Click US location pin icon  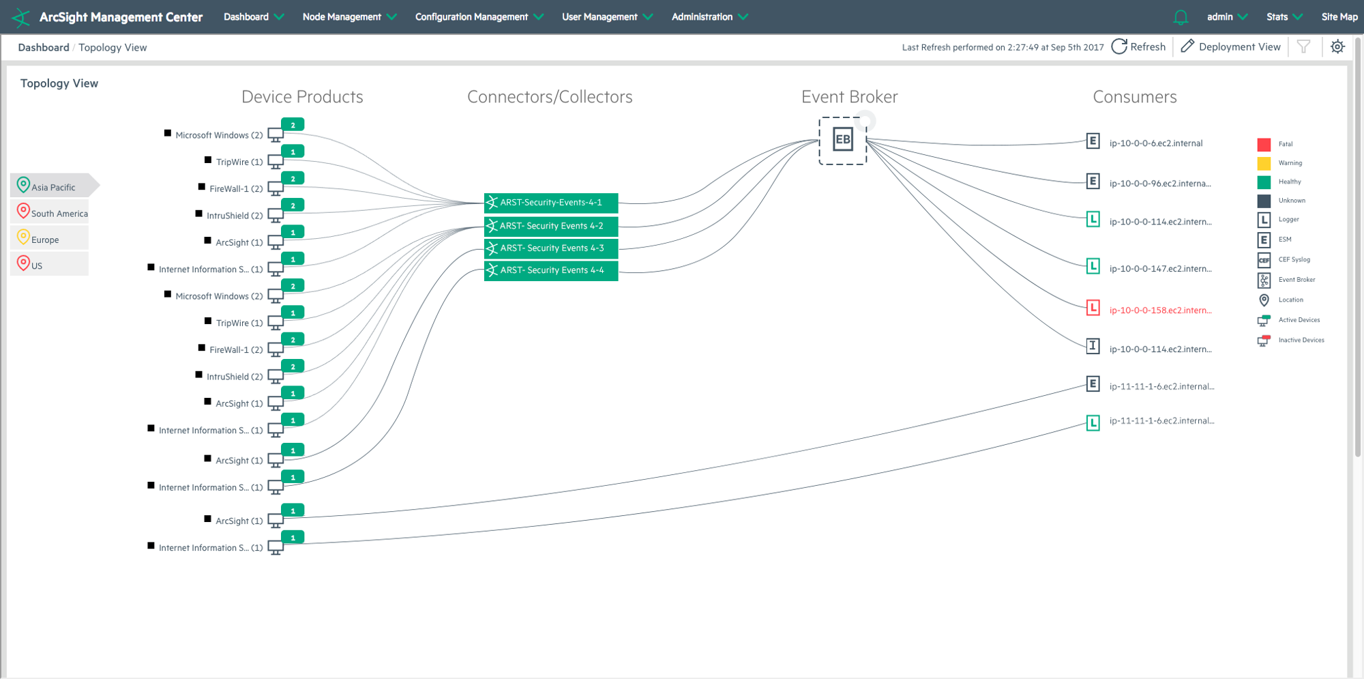[x=23, y=263]
